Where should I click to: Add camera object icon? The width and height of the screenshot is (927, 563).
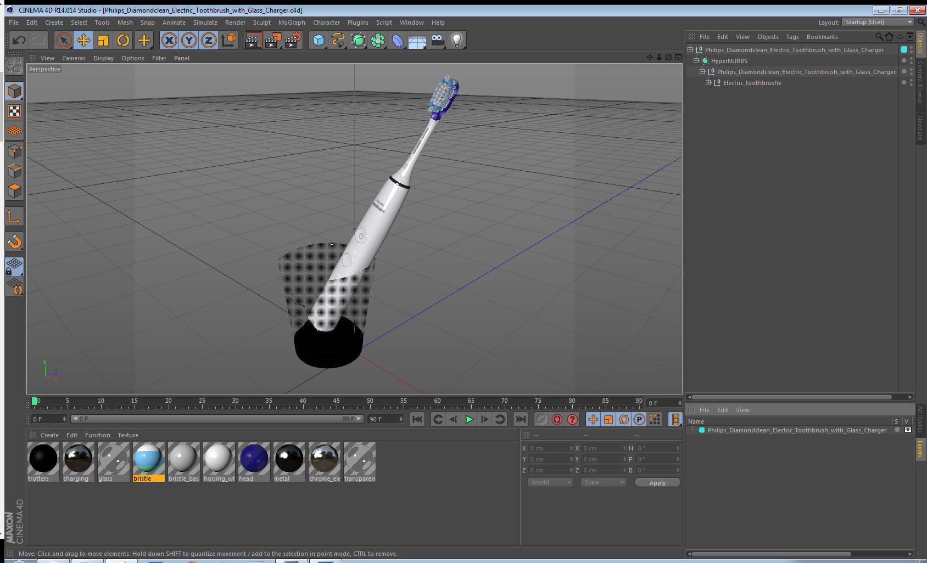point(437,40)
